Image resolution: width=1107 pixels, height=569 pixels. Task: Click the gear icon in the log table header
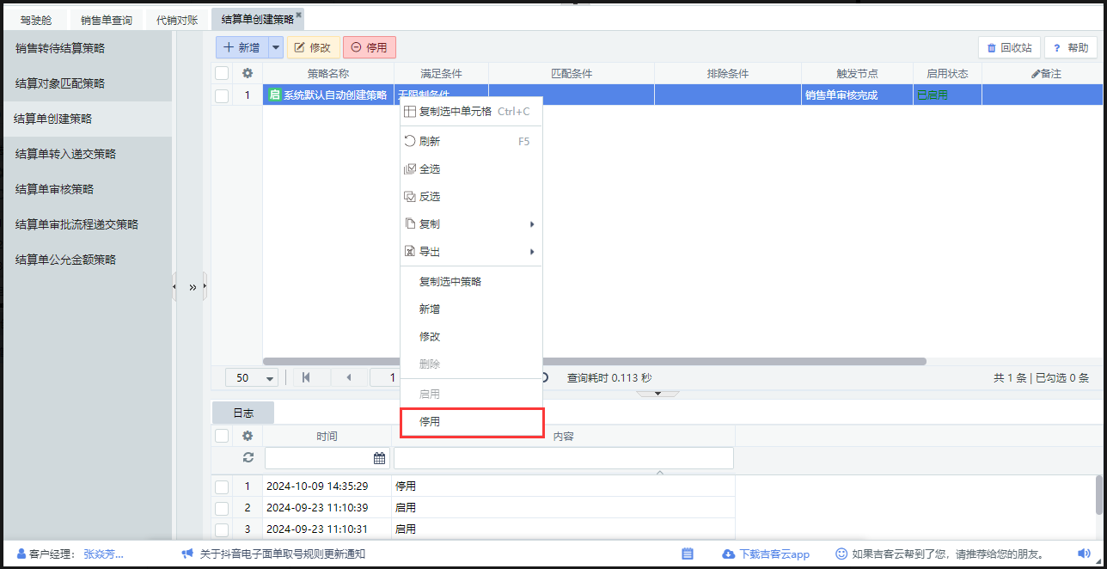click(x=248, y=437)
